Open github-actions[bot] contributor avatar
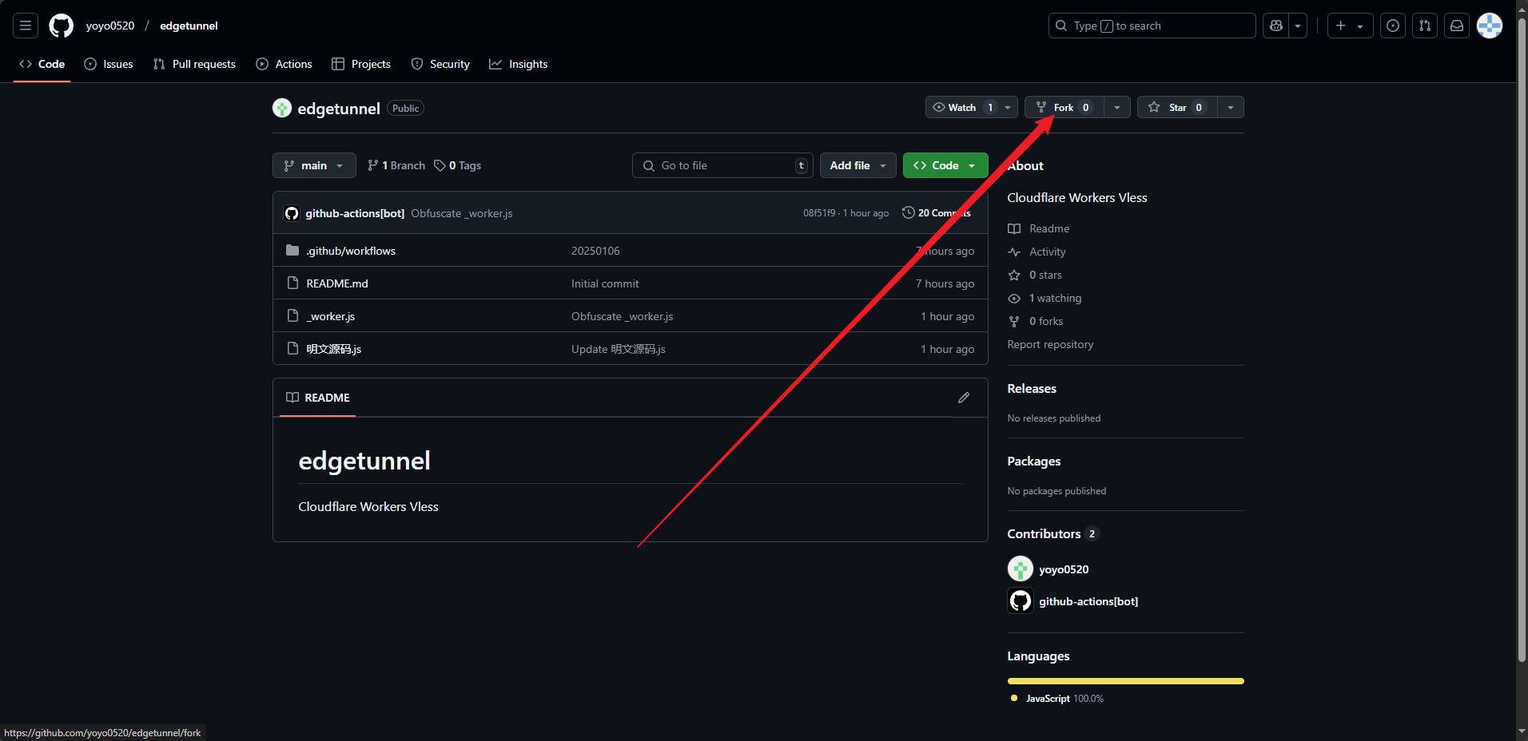1528x741 pixels. 1021,600
